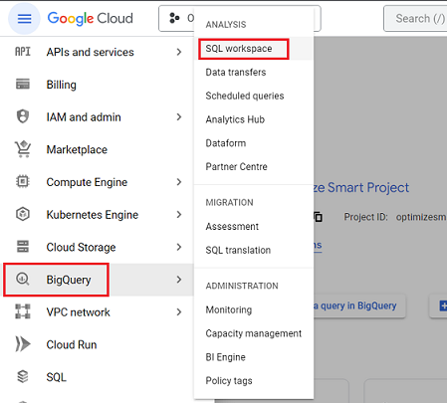
Task: Click the query in BigQuery button
Action: [359, 305]
